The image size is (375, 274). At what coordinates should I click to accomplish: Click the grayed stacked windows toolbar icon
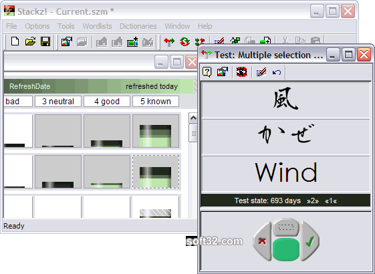(82, 42)
